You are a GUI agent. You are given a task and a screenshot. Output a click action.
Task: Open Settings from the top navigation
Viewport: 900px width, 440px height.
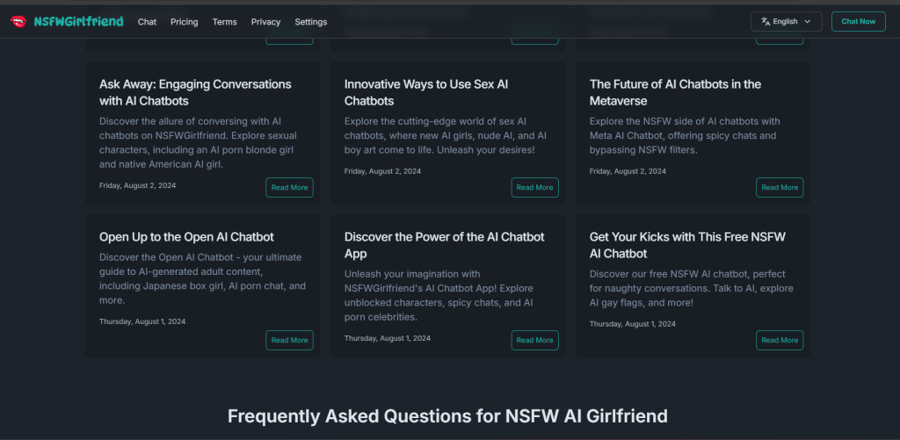click(310, 22)
